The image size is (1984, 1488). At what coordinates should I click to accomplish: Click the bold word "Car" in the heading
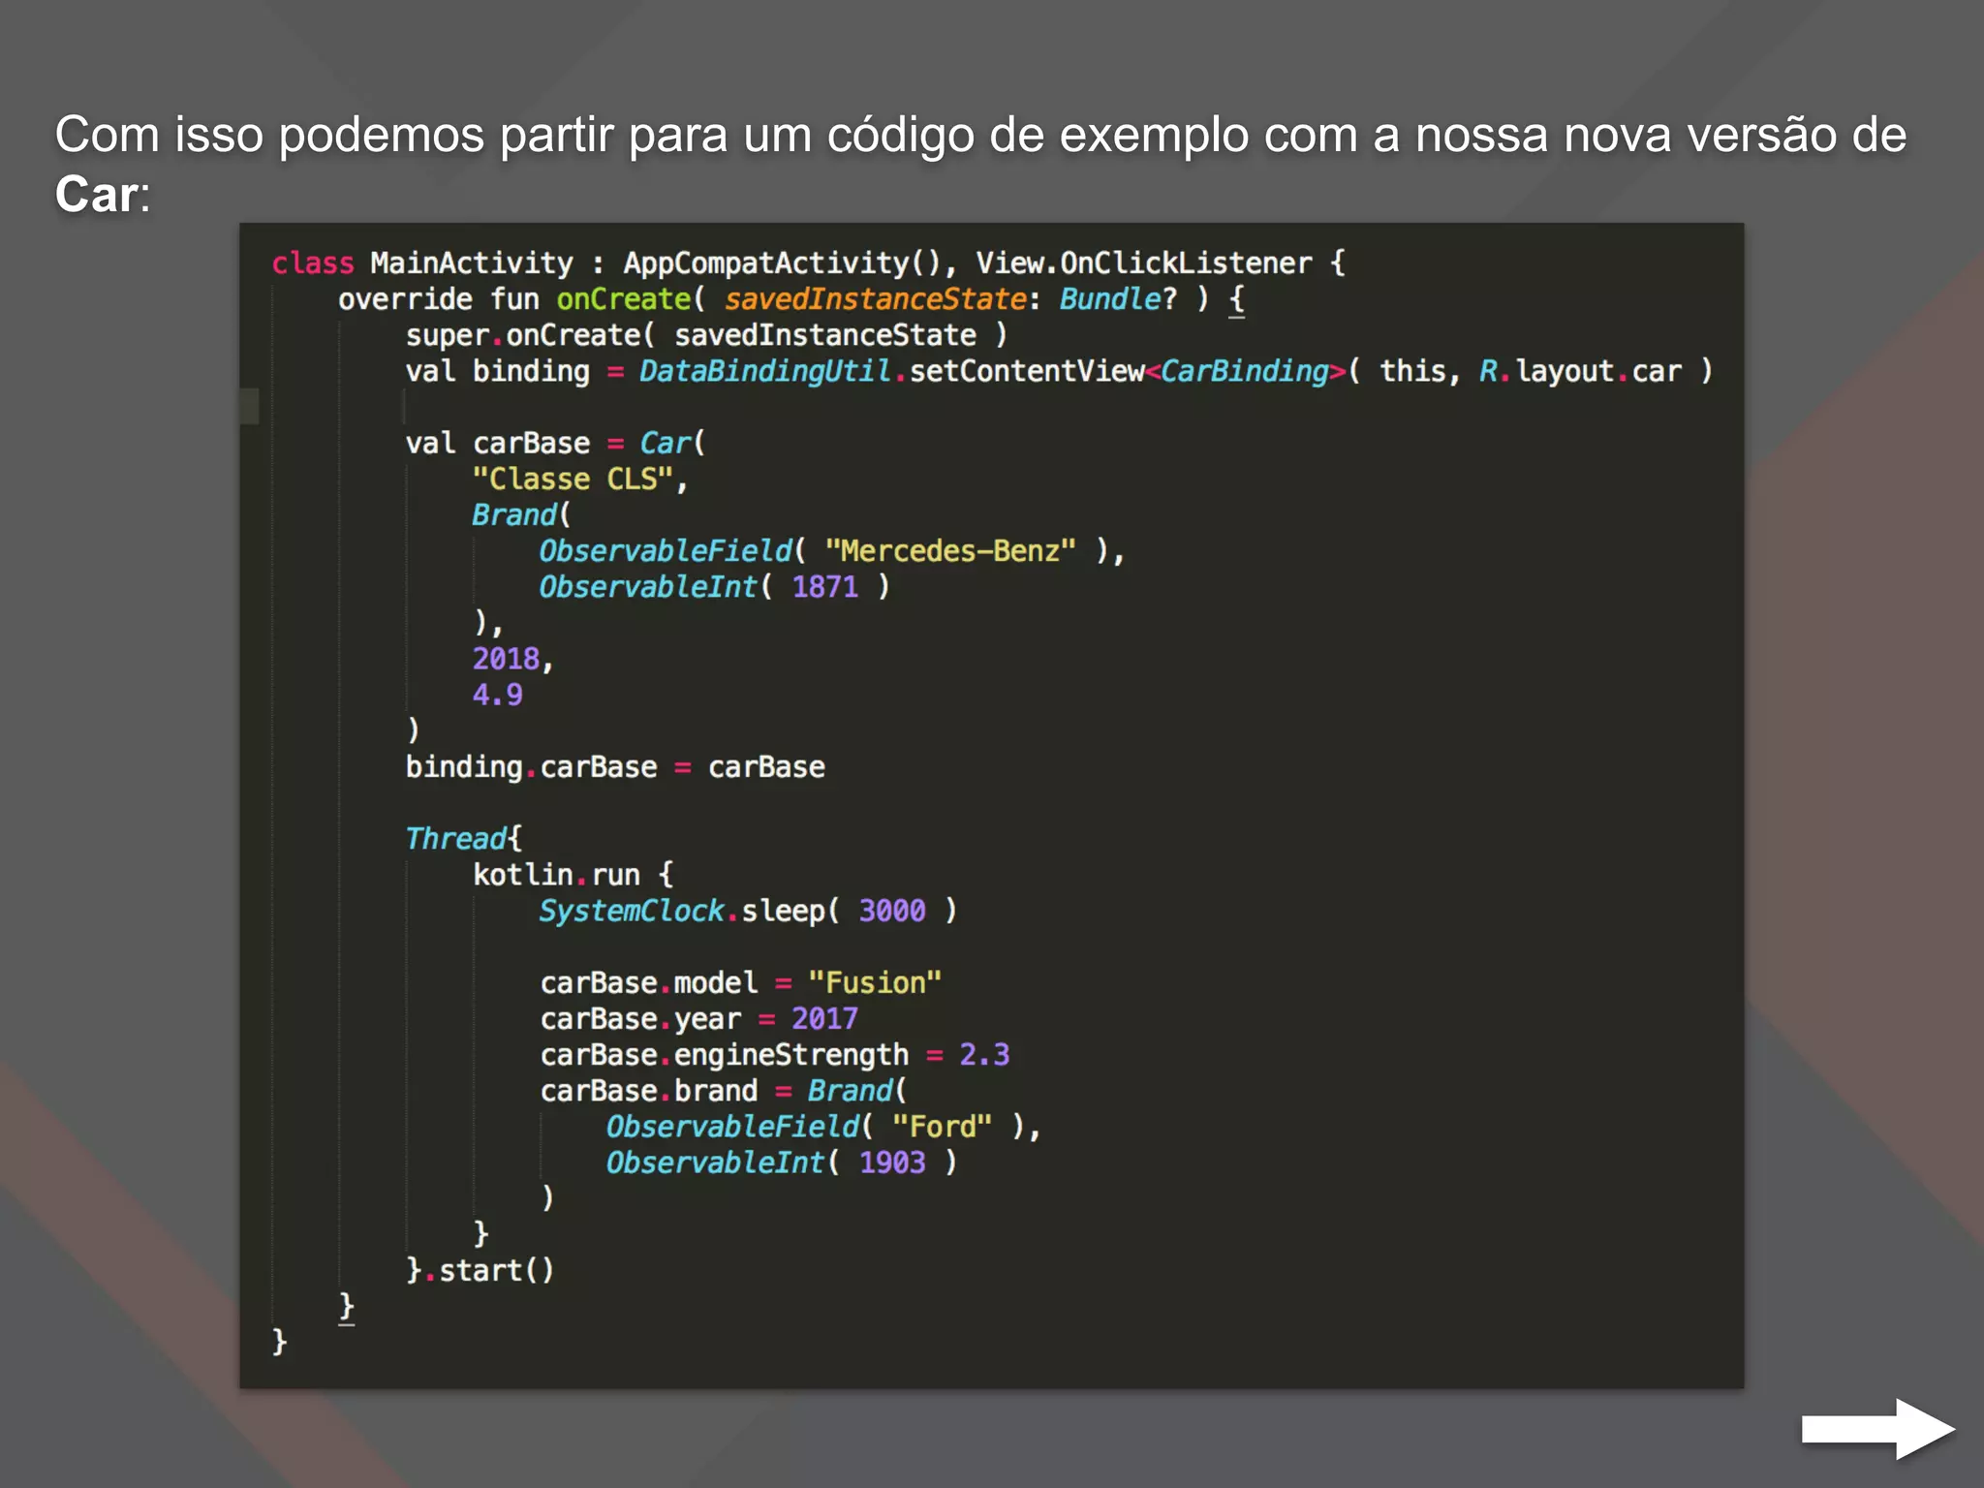coord(96,194)
